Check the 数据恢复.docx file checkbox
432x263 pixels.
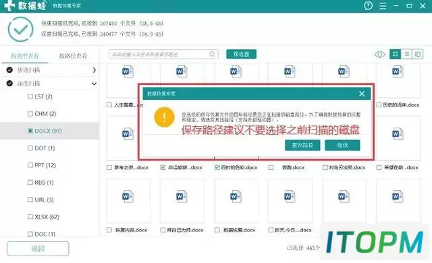click(x=217, y=230)
